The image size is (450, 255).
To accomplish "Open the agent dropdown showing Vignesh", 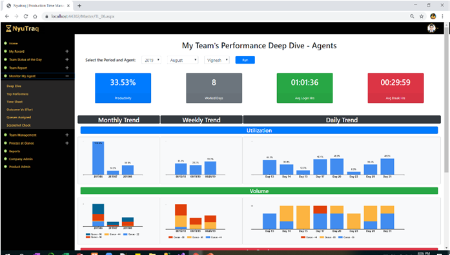I will [217, 60].
